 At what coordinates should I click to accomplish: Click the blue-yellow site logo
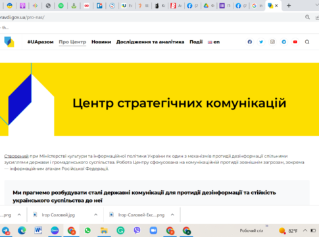coord(9,41)
